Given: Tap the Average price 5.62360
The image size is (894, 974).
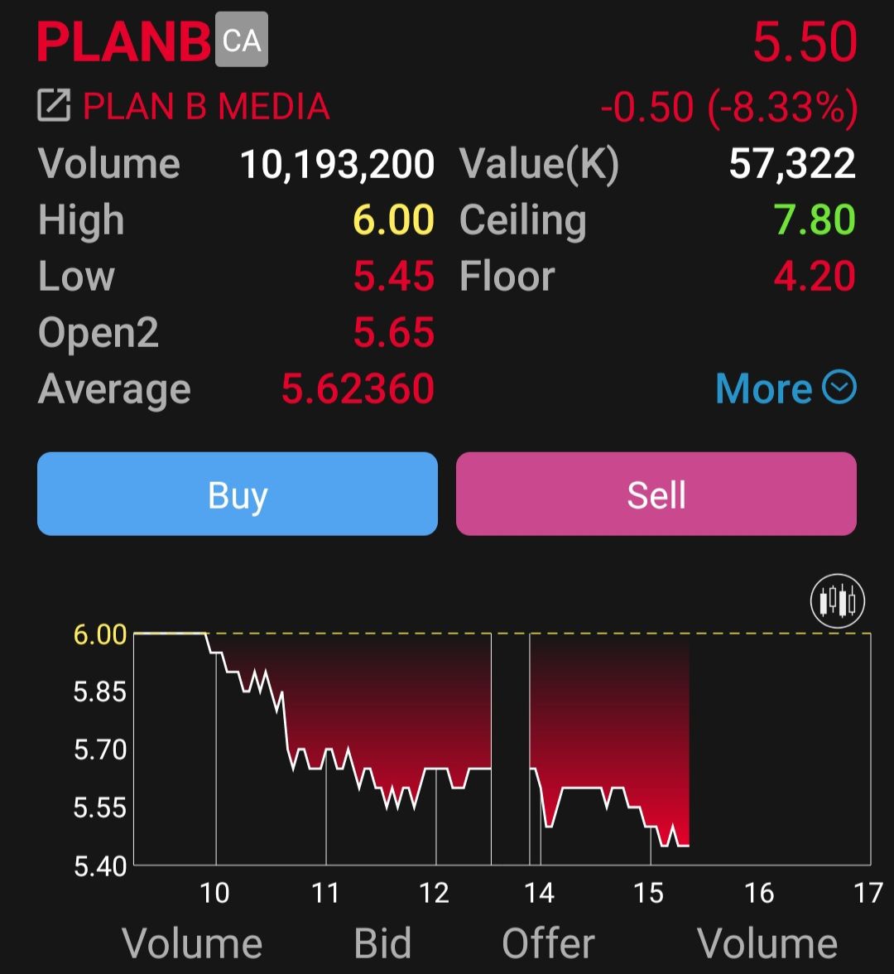Looking at the screenshot, I should 358,389.
